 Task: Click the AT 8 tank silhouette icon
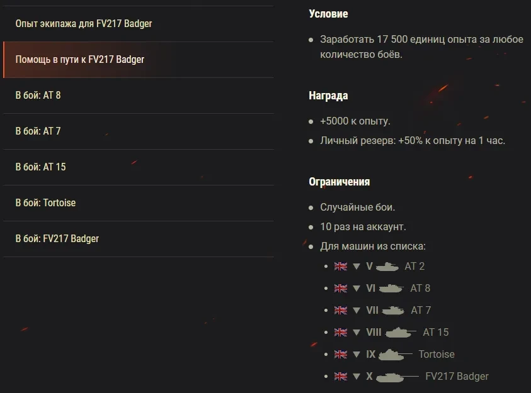(x=391, y=288)
